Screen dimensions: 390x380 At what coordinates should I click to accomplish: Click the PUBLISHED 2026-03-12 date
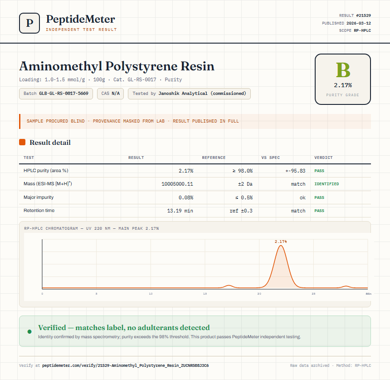pos(346,23)
